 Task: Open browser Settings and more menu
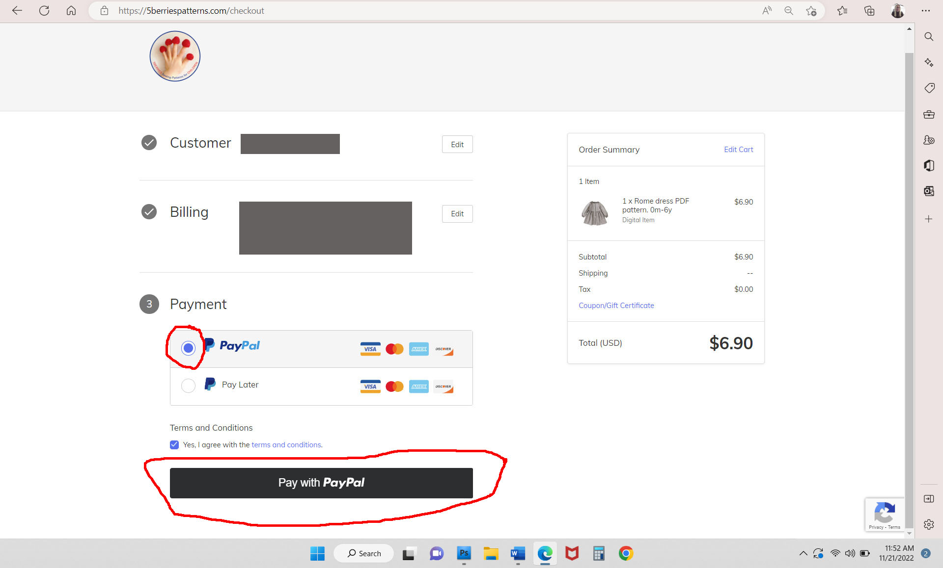[926, 11]
